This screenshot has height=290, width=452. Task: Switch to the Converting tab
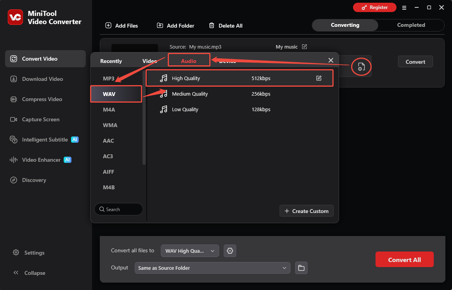tap(345, 25)
